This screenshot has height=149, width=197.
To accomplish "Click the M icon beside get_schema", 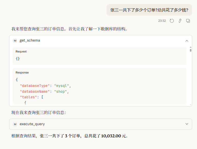I will pyautogui.click(x=15, y=41).
